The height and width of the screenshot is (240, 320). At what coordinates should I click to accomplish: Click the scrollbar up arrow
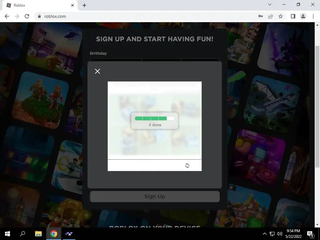coord(317,25)
